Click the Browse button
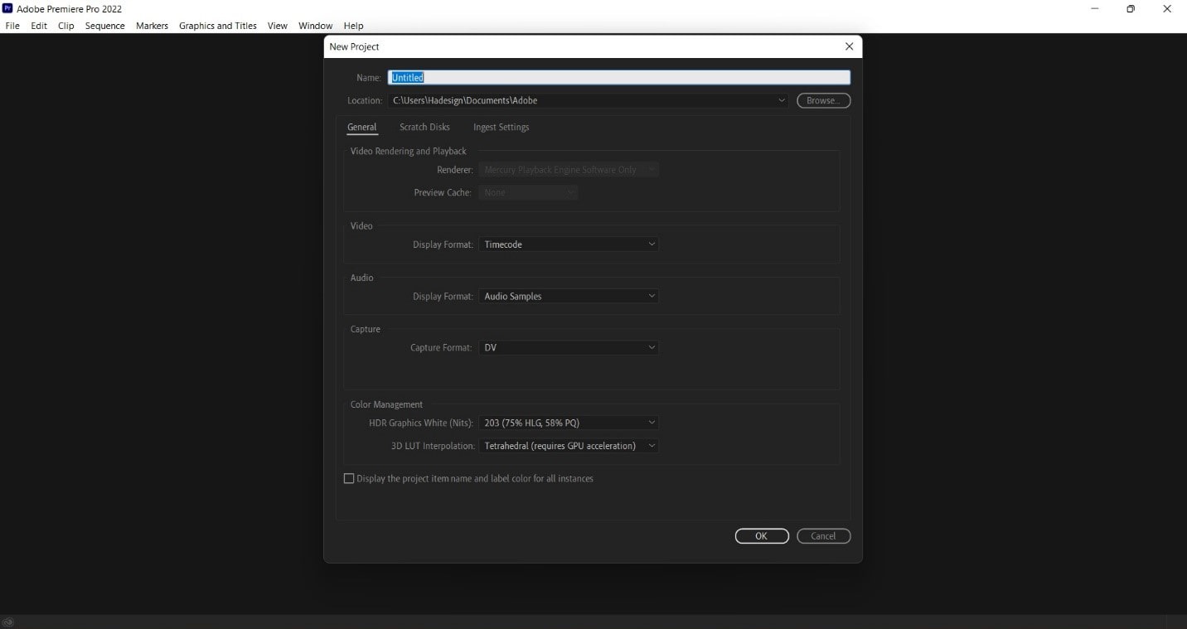Screen dimensions: 1187x629 click(x=823, y=100)
